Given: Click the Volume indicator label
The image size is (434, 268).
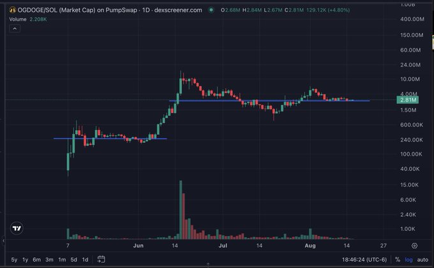Looking at the screenshot, I should click(18, 19).
